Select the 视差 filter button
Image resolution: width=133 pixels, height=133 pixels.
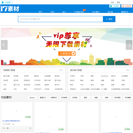pos(85,98)
